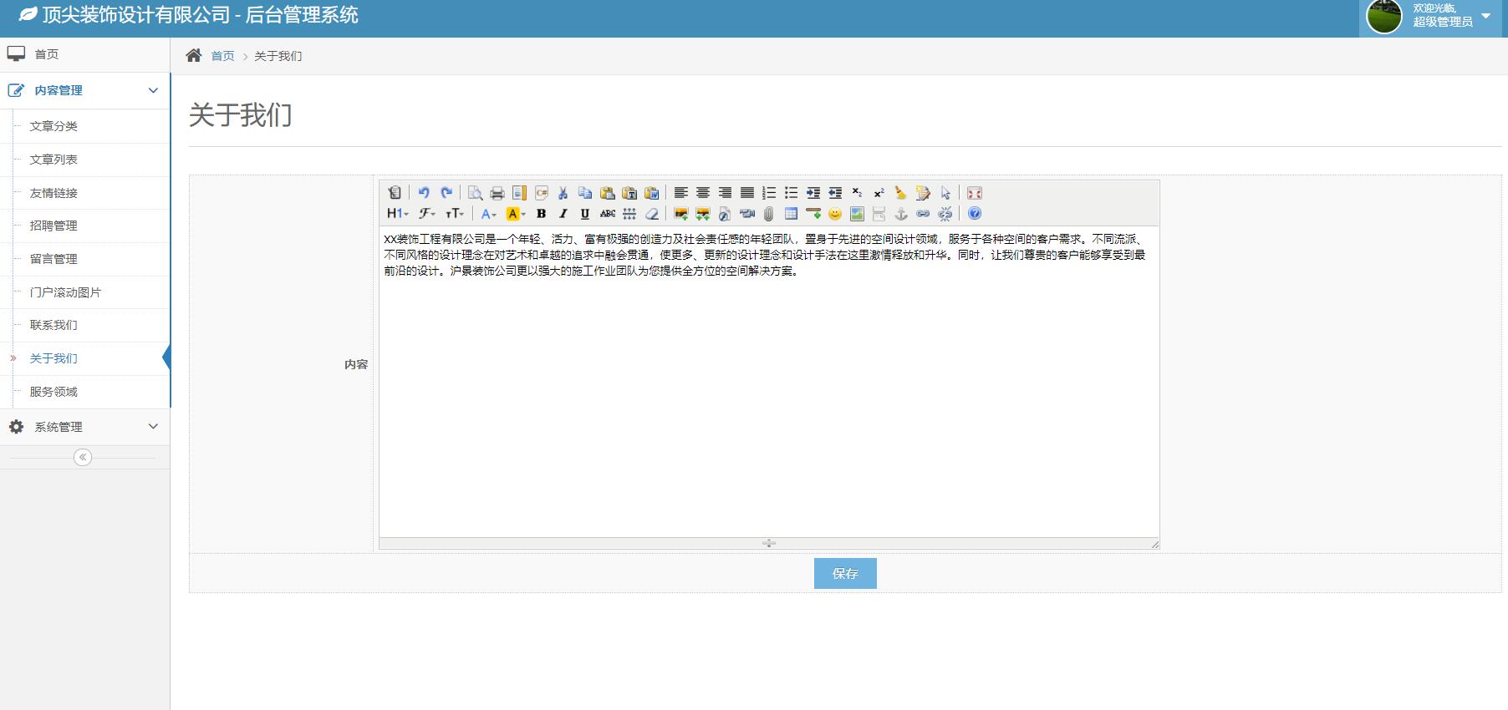Clean up HTML code with the broom icon
The height and width of the screenshot is (710, 1508).
(901, 193)
